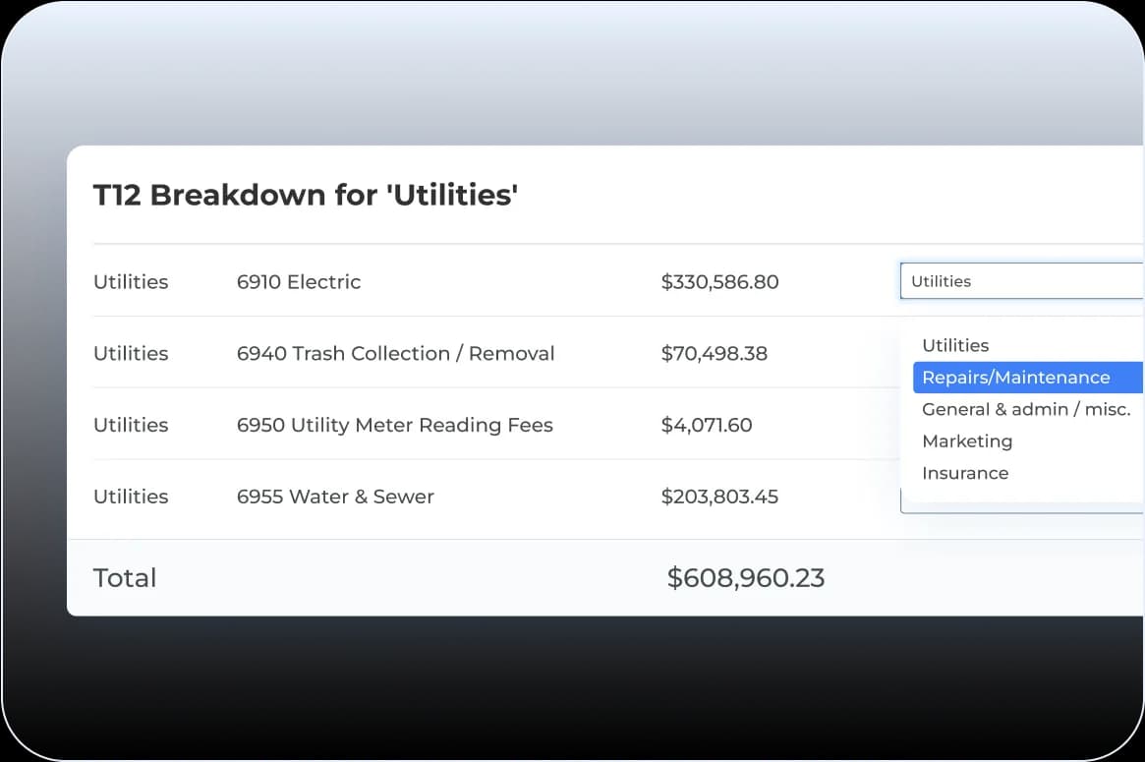The width and height of the screenshot is (1145, 762).
Task: Click the 6950 Utility Meter Reading Fees item
Action: (x=394, y=425)
